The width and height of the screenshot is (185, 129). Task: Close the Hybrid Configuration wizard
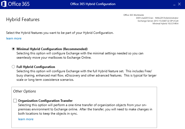(180, 4)
